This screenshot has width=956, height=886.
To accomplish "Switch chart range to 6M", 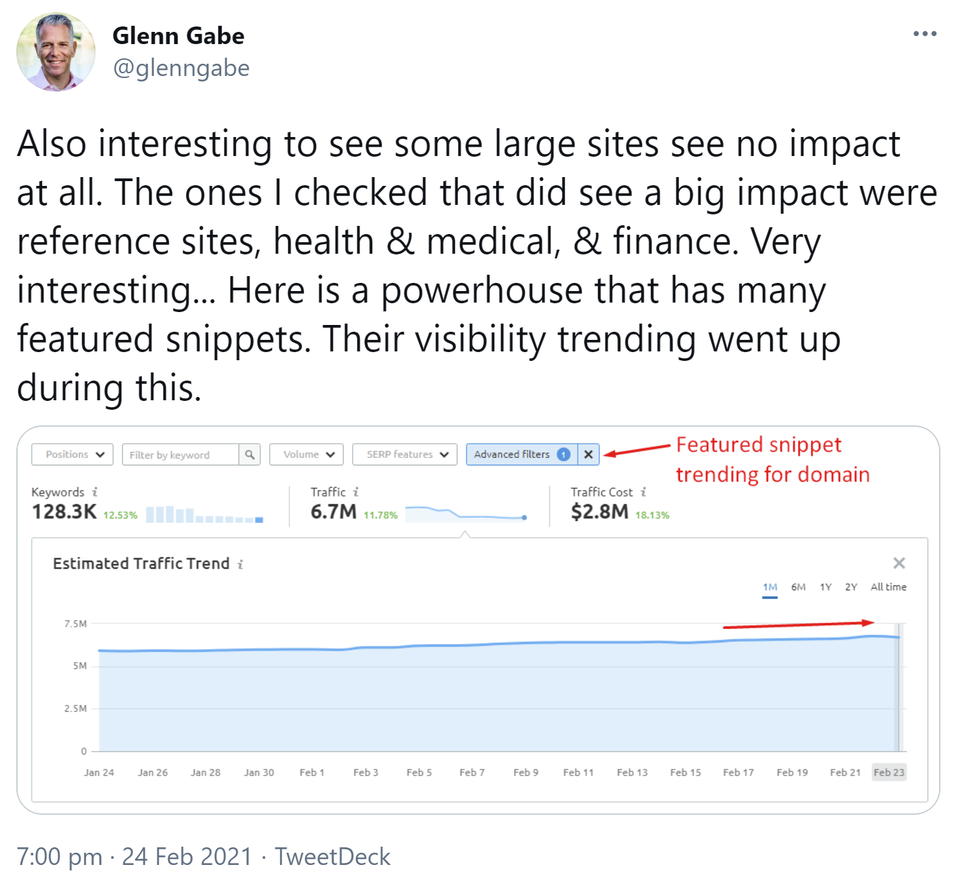I will coord(798,588).
